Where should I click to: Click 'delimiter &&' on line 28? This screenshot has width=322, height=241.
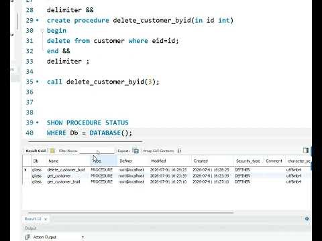[x=70, y=10]
